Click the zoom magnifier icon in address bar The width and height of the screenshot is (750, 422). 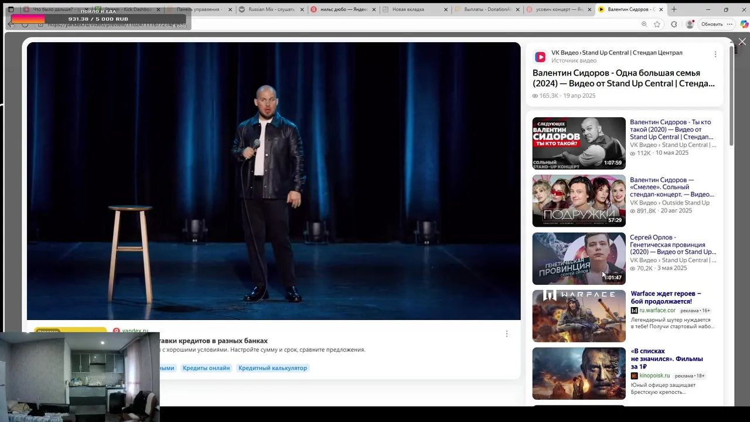click(x=644, y=24)
